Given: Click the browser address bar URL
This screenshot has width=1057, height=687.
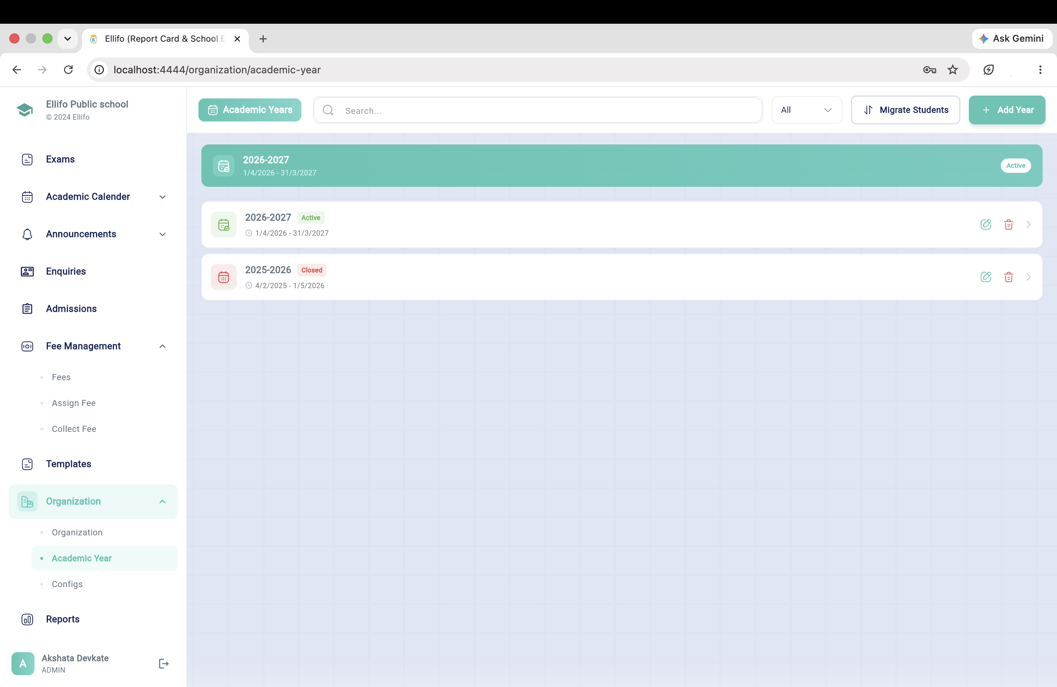Looking at the screenshot, I should [x=217, y=70].
